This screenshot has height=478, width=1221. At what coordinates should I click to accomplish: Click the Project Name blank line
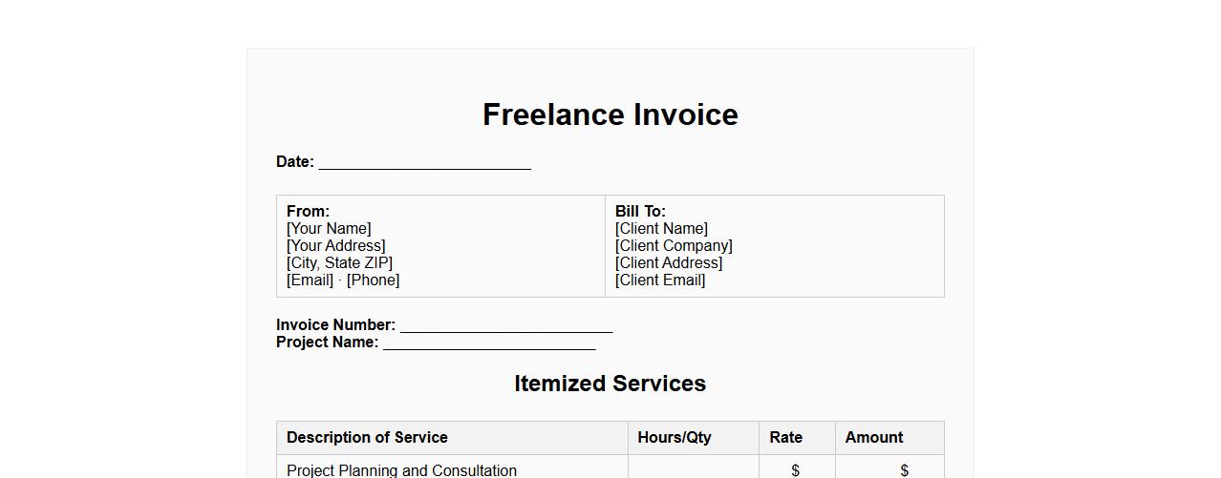[489, 343]
